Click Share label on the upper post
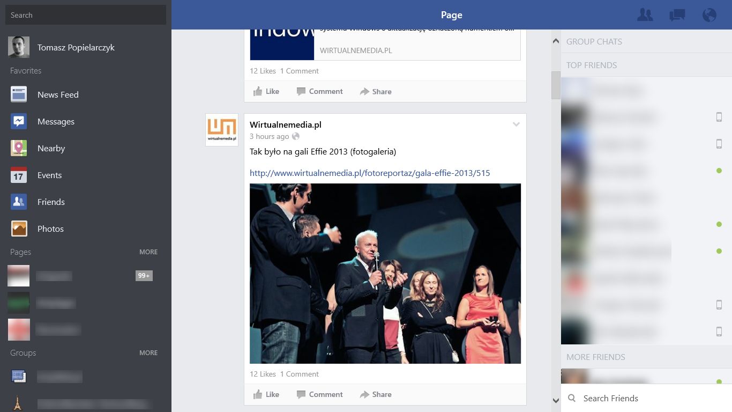The image size is (732, 412). (x=382, y=91)
